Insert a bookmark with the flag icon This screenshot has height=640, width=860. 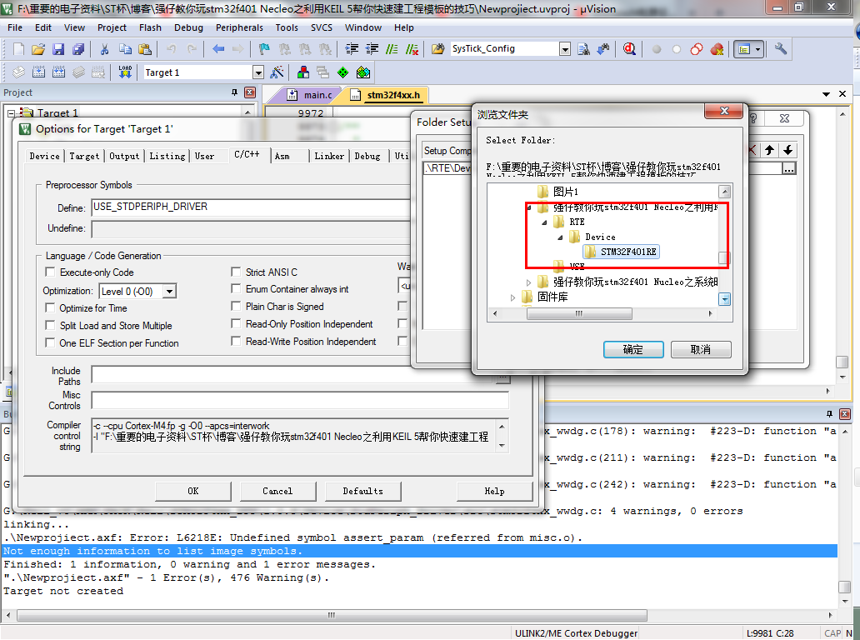click(264, 49)
